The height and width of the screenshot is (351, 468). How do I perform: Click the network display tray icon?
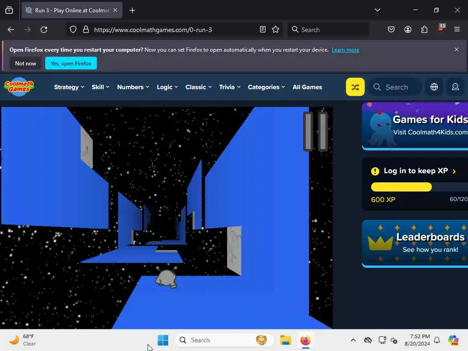(382, 340)
